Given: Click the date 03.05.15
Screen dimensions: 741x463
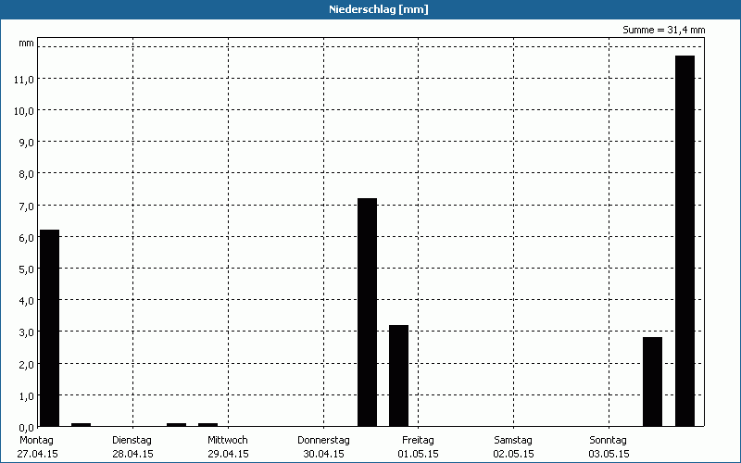Looking at the screenshot, I should point(609,454).
